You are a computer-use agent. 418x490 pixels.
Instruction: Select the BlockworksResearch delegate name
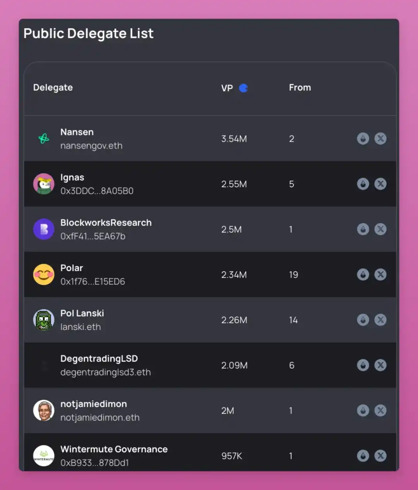point(106,223)
